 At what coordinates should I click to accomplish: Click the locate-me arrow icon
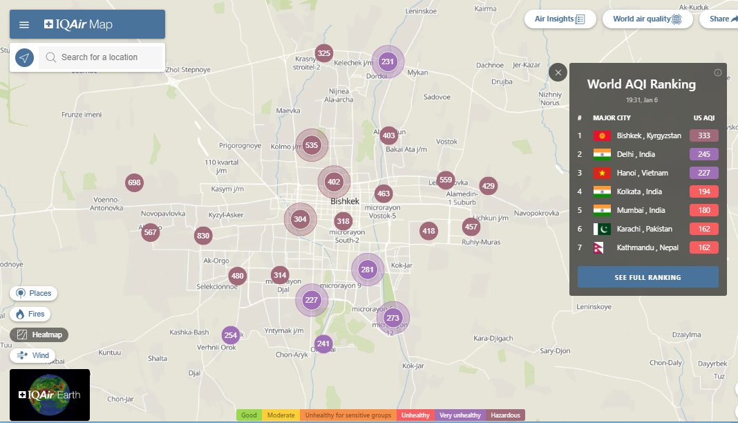(x=24, y=58)
